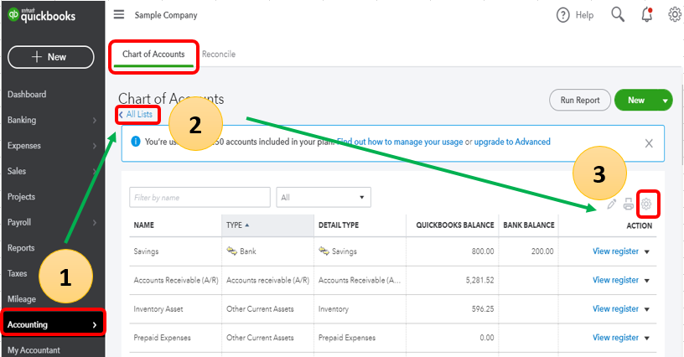
Task: Open Accounting in the left sidebar
Action: point(52,324)
